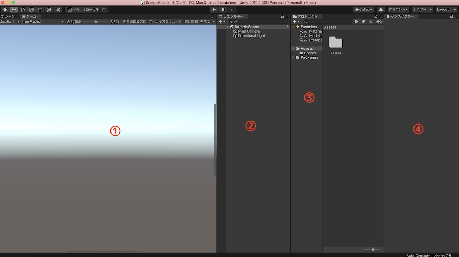
Task: Expand the Packages item in the Project panel
Action: coord(293,57)
